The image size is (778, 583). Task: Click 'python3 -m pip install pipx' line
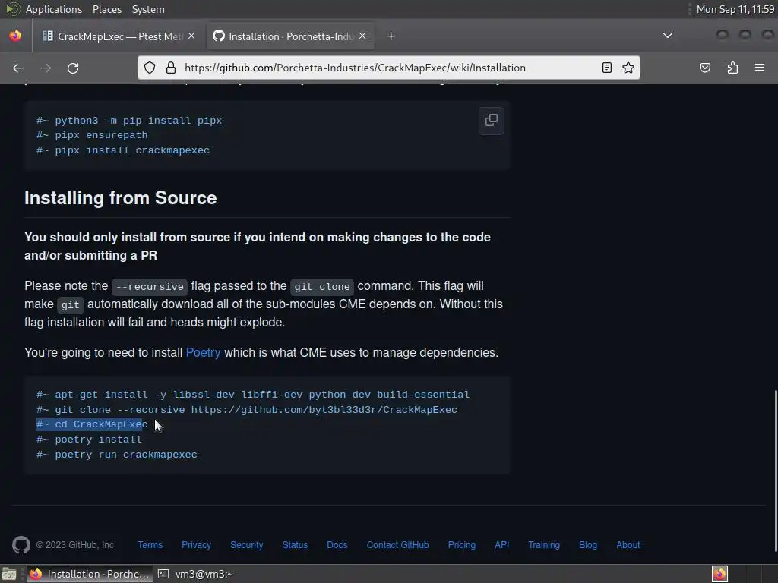[x=129, y=121]
